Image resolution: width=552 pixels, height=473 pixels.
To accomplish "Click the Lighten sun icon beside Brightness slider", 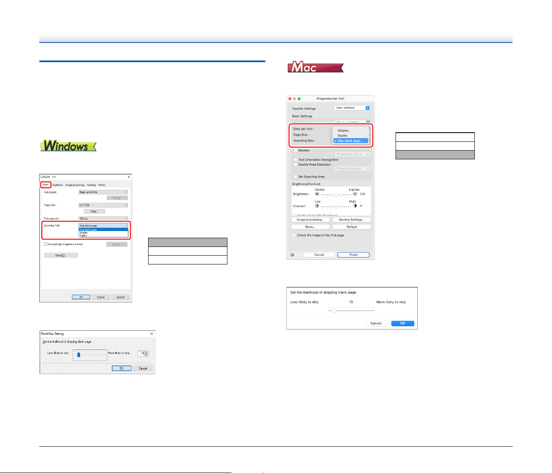I will click(355, 194).
